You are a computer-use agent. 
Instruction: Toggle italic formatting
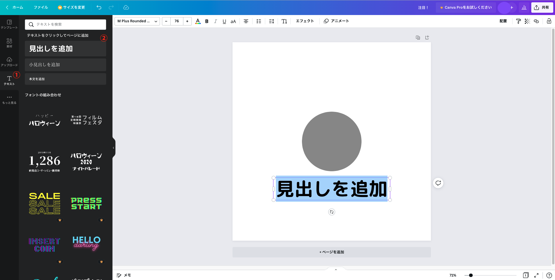(x=215, y=21)
